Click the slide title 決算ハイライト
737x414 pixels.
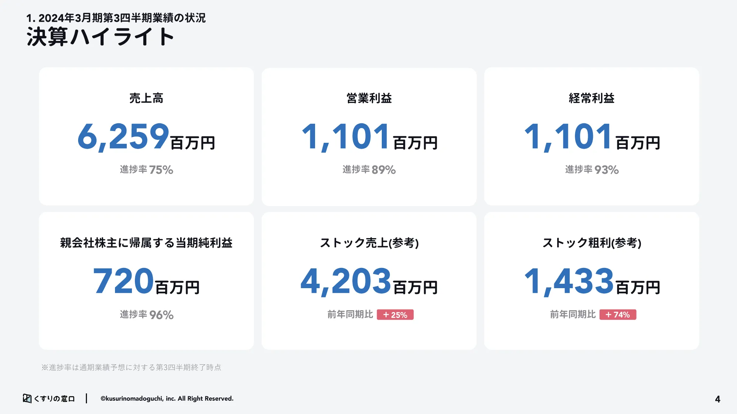click(100, 37)
